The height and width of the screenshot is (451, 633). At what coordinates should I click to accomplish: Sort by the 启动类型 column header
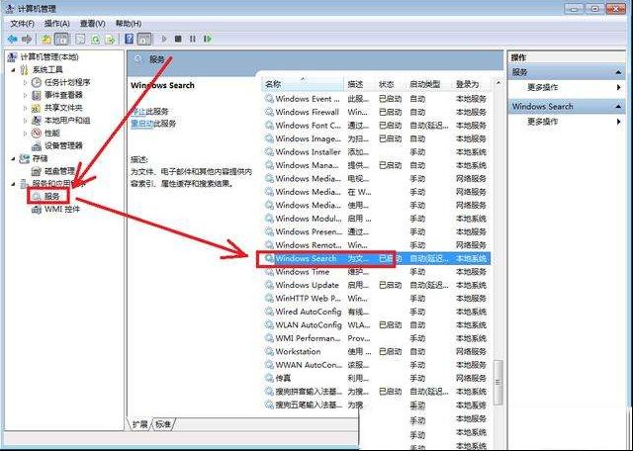pos(428,84)
